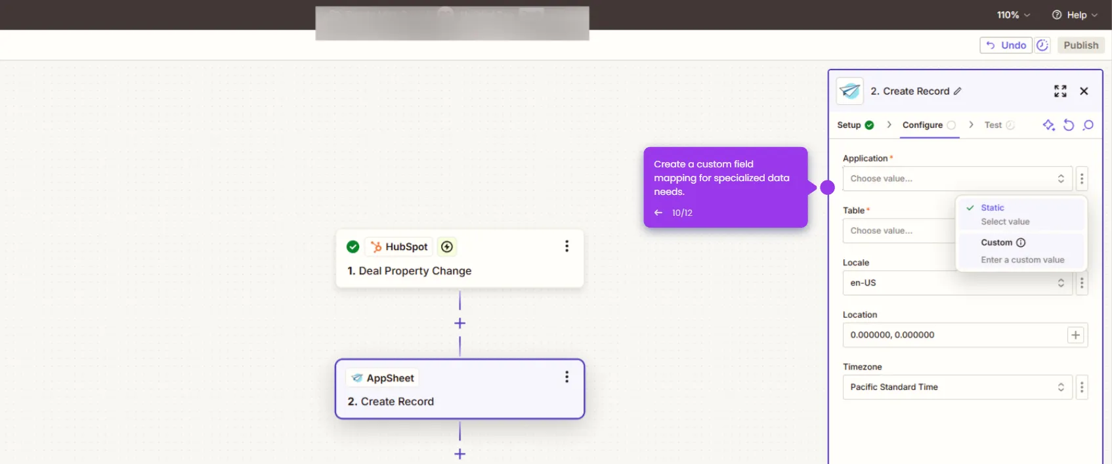
Task: Click the AI sparkle assistant icon
Action: pos(1049,125)
